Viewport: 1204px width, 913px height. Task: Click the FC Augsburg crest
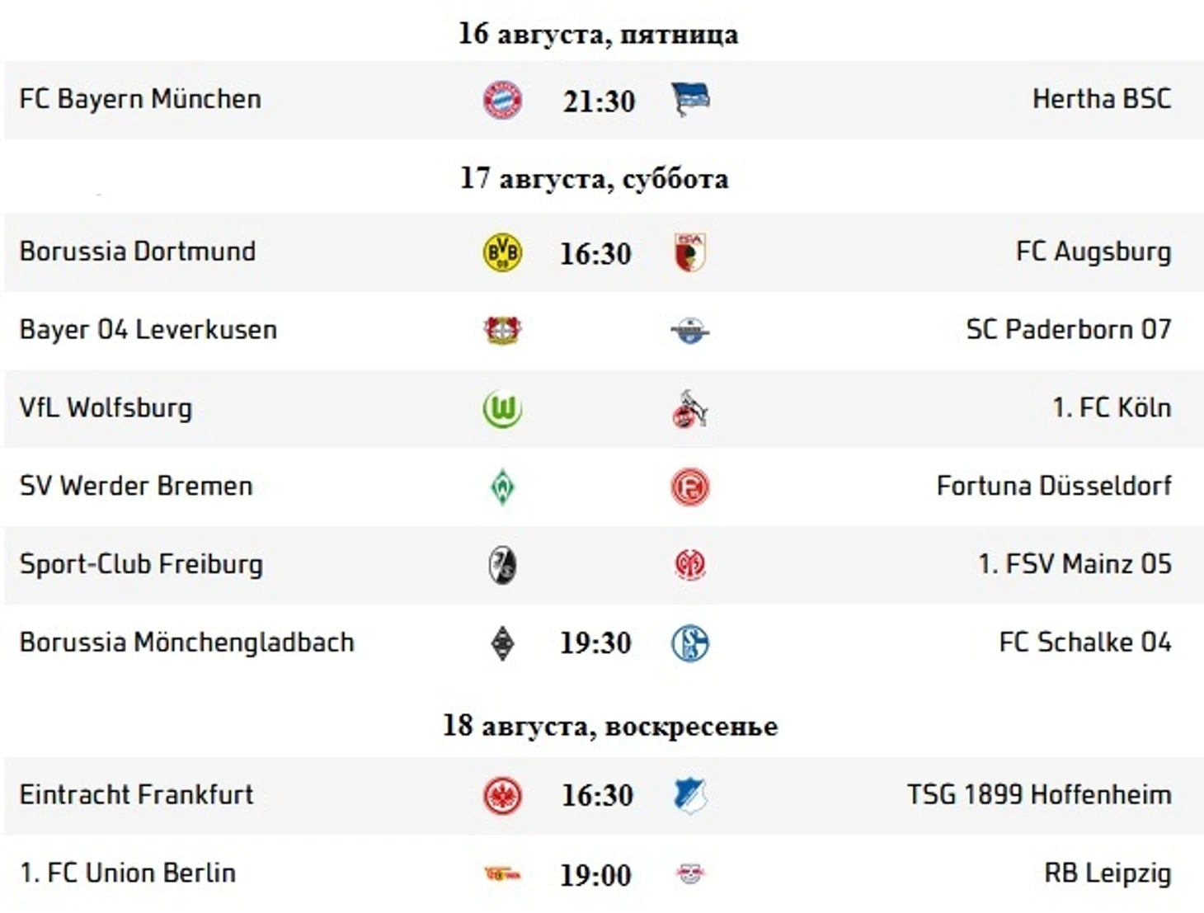pyautogui.click(x=690, y=252)
